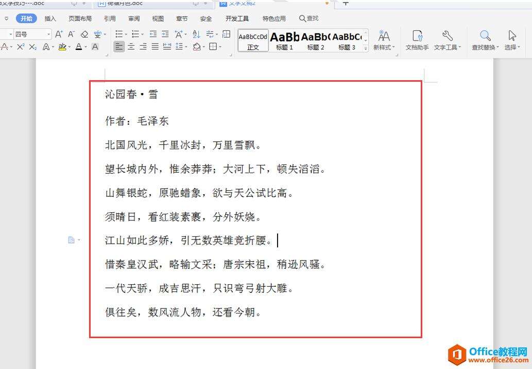This screenshot has height=369, width=532.
Task: Switch to the 页面布局 tab
Action: tap(80, 19)
